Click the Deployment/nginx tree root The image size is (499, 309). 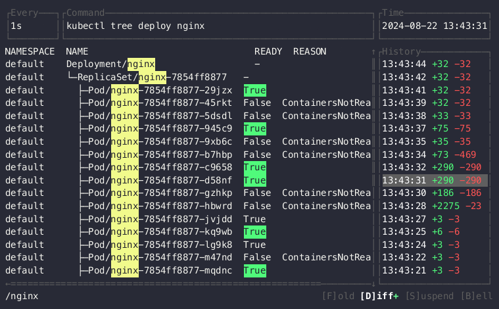(x=110, y=64)
